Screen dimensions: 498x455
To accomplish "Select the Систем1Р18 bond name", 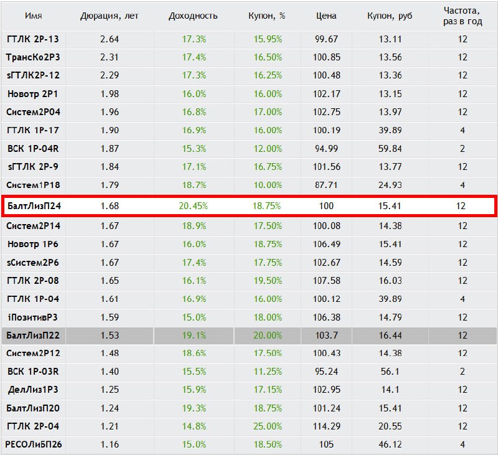I will pos(33,185).
